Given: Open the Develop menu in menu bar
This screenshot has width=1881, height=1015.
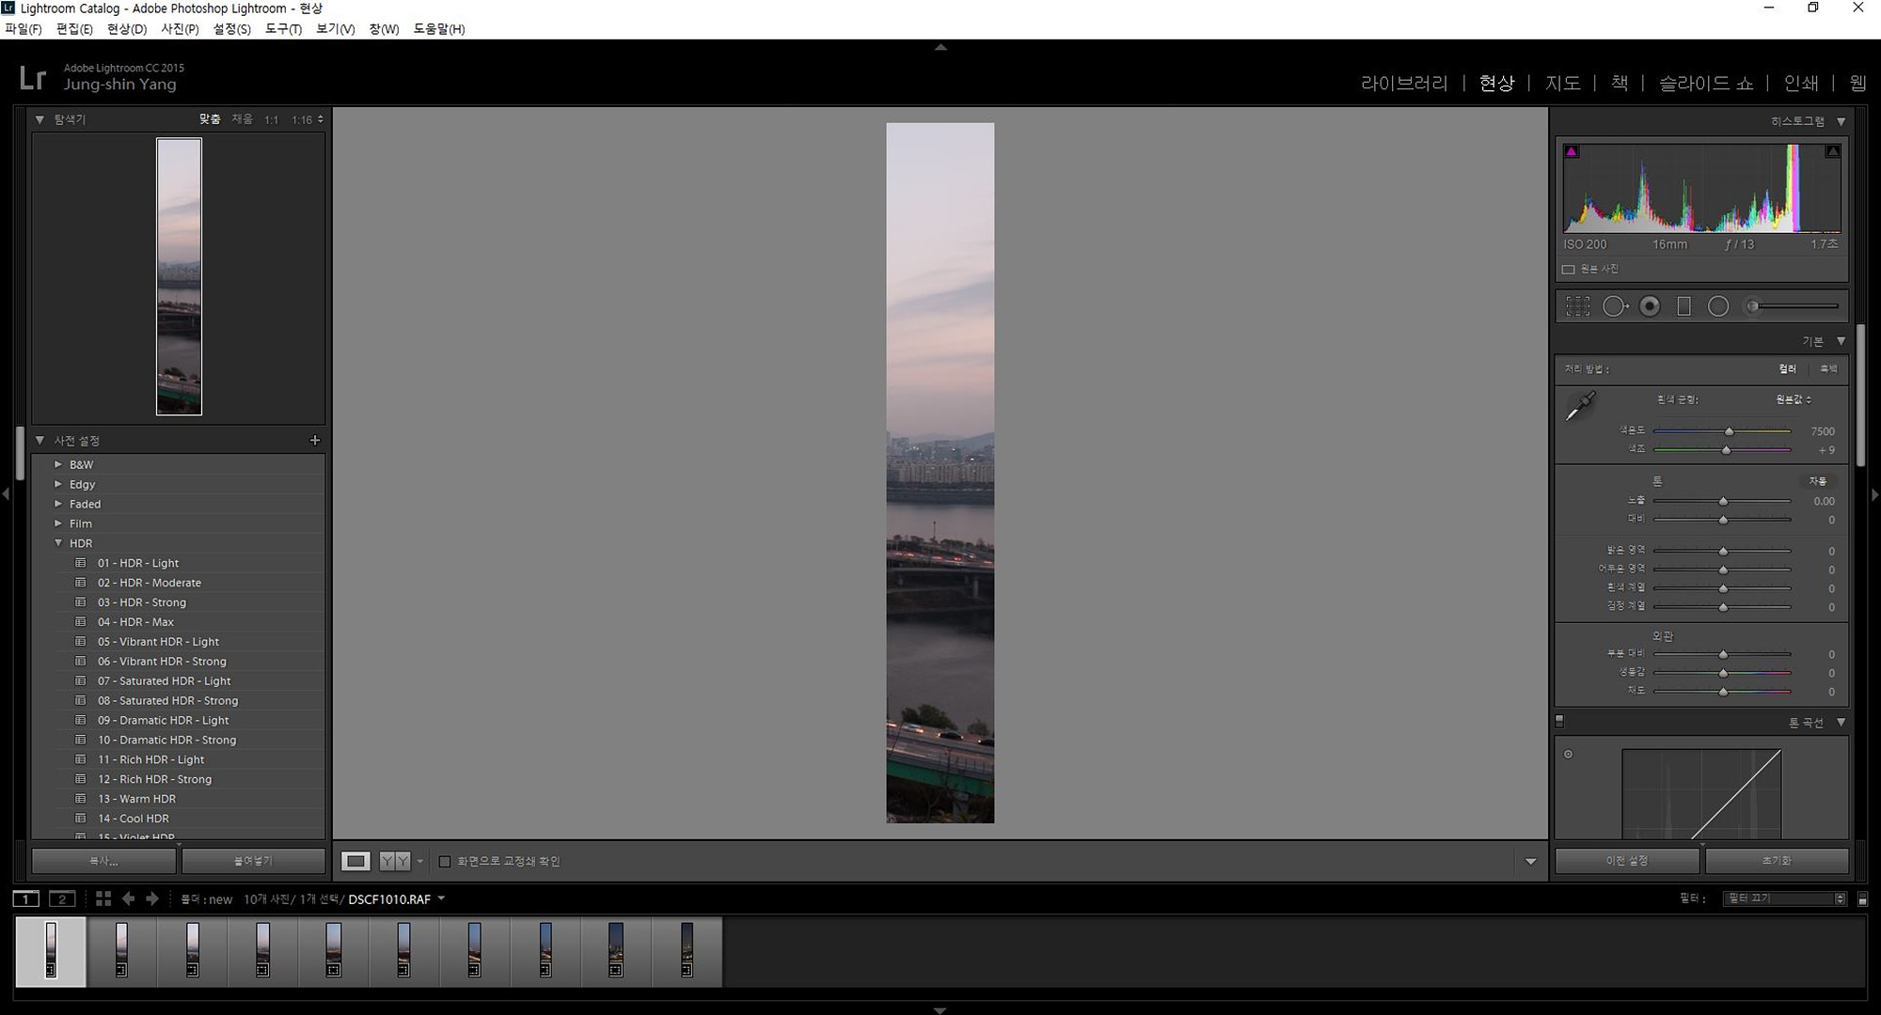Looking at the screenshot, I should click(x=126, y=29).
